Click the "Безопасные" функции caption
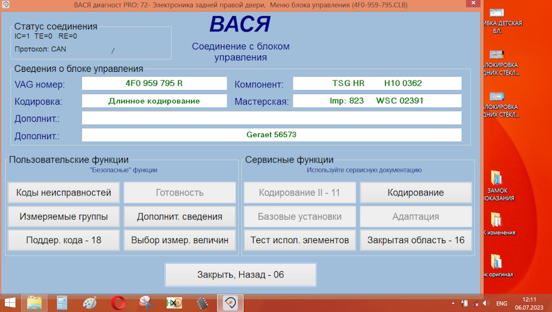Image resolution: width=552 pixels, height=312 pixels. pos(123,170)
